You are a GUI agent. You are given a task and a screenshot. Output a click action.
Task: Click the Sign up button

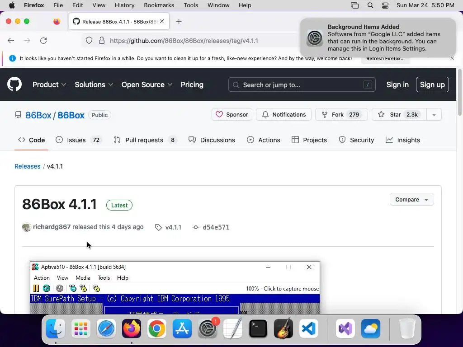[x=432, y=84]
